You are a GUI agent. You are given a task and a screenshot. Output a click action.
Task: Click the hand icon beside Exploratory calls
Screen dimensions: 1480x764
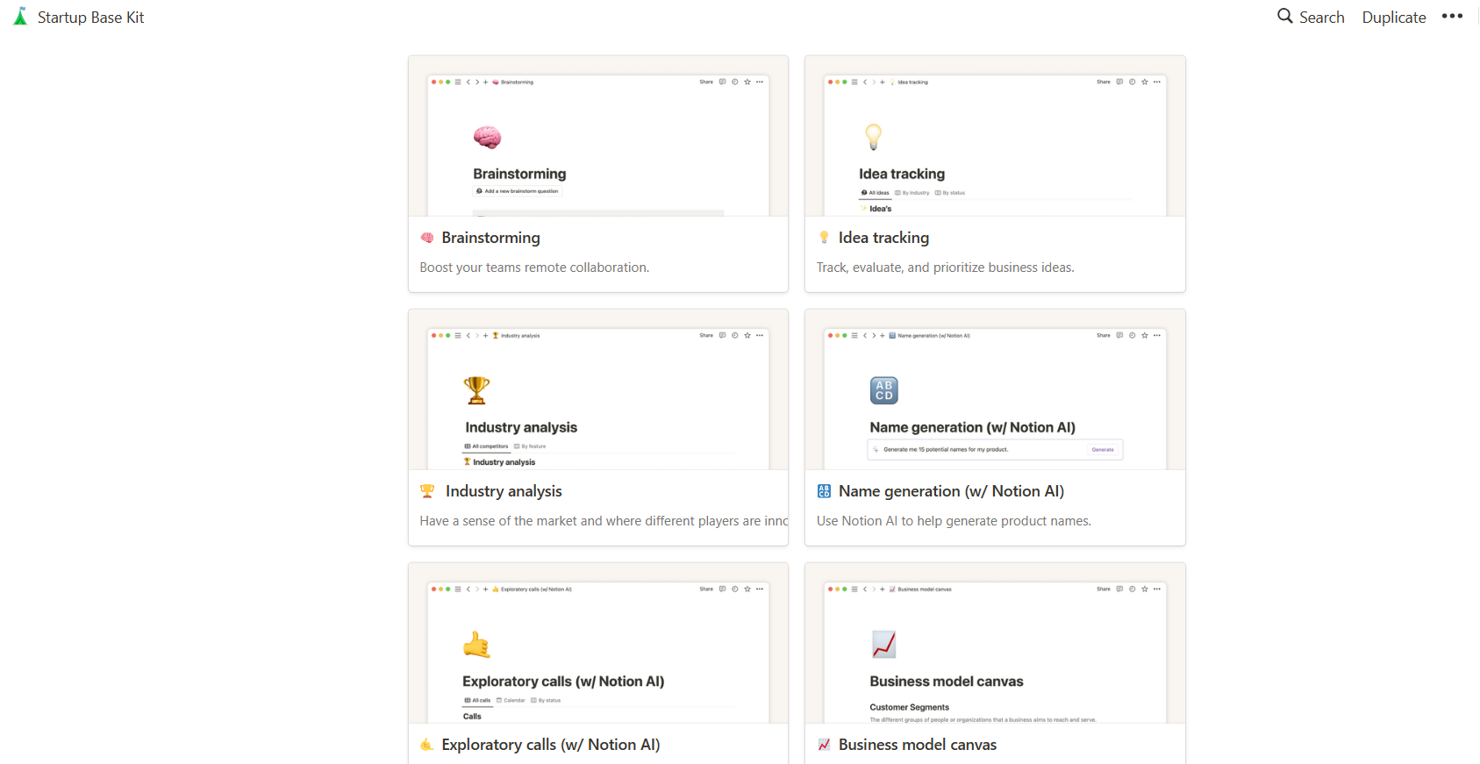tap(427, 745)
